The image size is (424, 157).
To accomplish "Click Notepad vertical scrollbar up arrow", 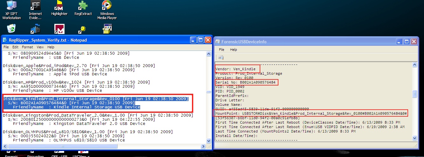I will pyautogui.click(x=209, y=53).
